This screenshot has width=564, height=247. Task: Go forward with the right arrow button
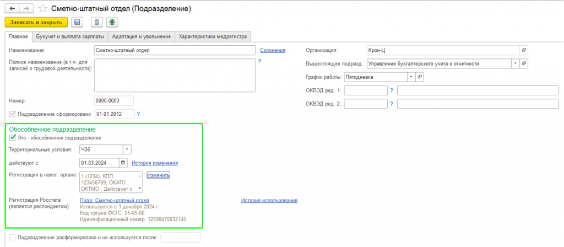(x=26, y=8)
